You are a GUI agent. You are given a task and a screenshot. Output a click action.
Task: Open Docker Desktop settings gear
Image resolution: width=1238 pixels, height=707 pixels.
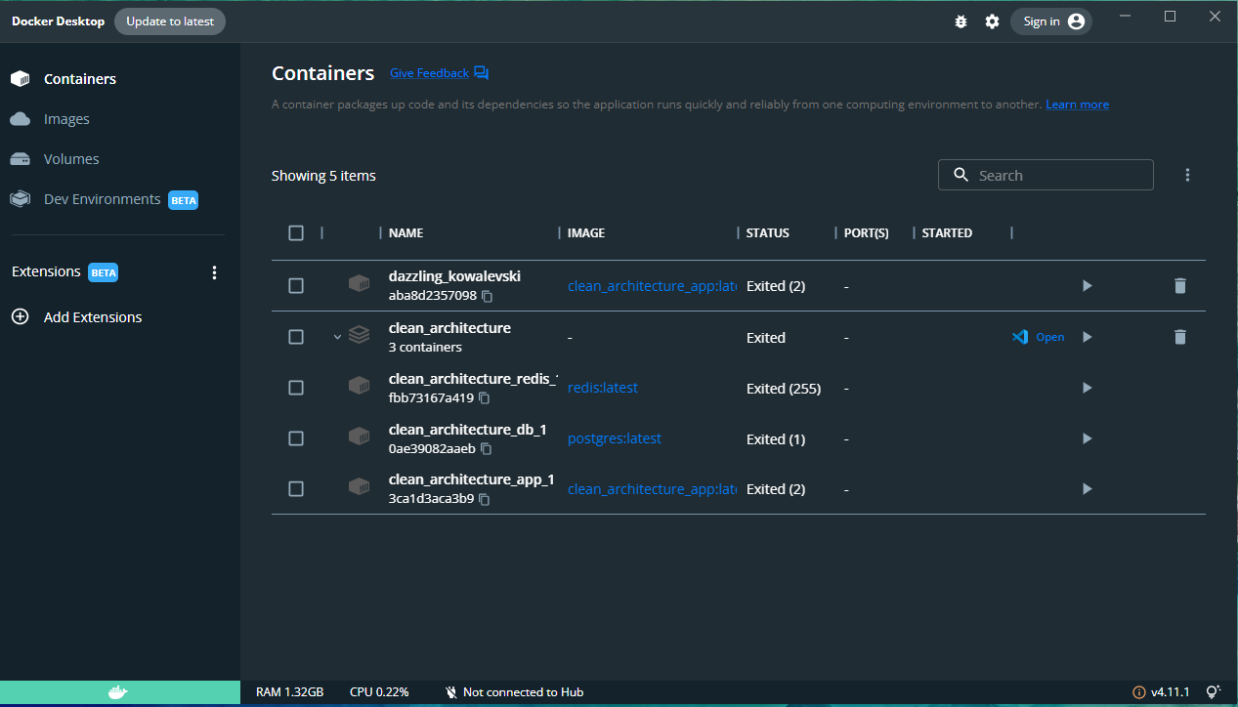(x=992, y=21)
